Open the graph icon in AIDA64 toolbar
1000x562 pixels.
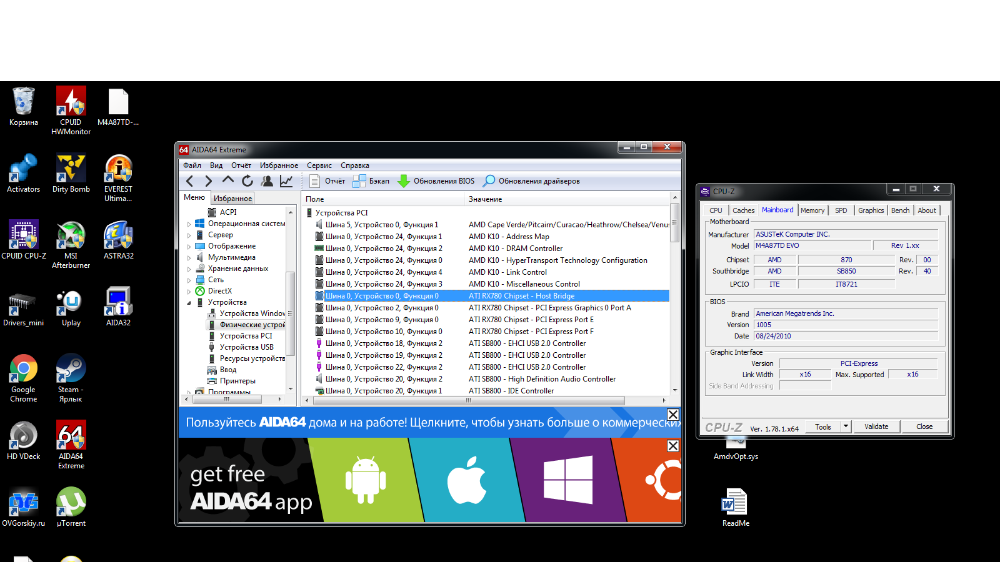286,181
